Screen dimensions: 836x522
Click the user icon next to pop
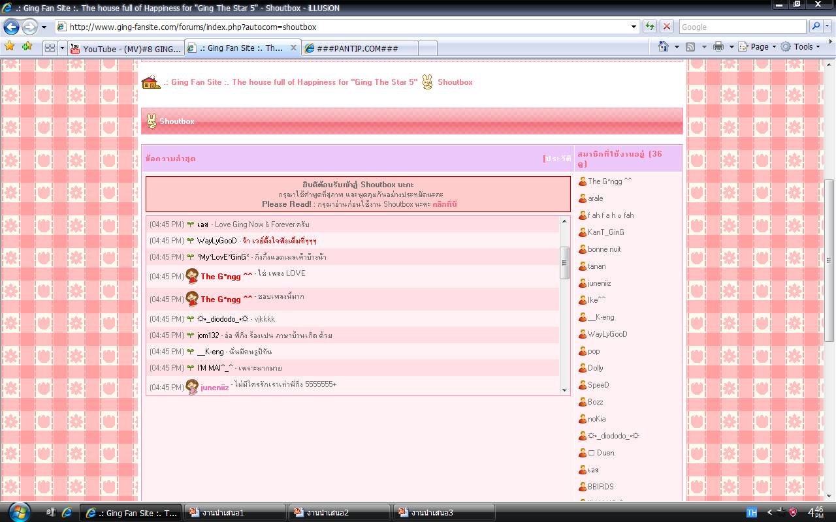(583, 351)
